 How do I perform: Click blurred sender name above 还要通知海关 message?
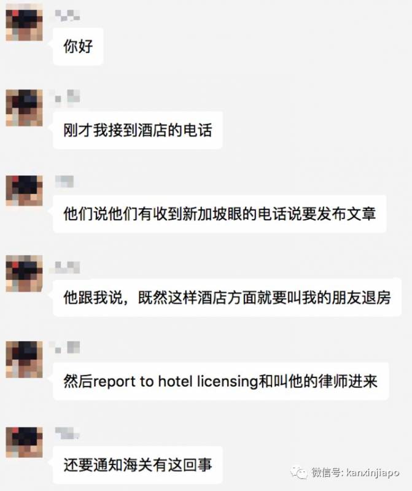(67, 433)
